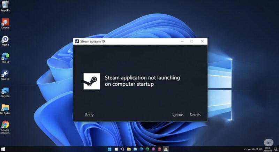The height and width of the screenshot is (152, 279).
Task: Open the blue folder taskbar icon
Action: (135, 149)
